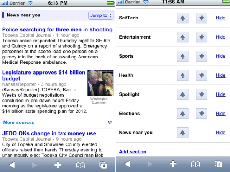The height and width of the screenshot is (172, 230).
Task: Tap the Sports section label
Action: pos(126,56)
